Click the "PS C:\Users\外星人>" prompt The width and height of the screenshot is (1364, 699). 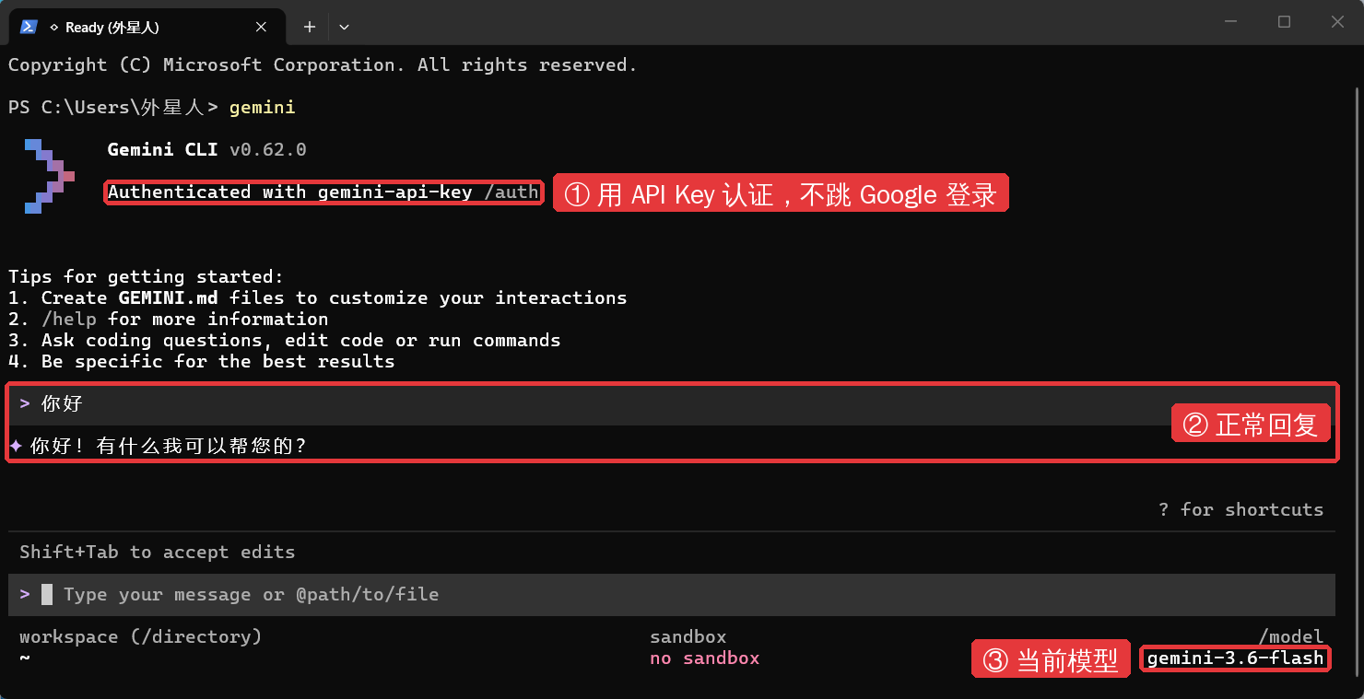(x=113, y=108)
